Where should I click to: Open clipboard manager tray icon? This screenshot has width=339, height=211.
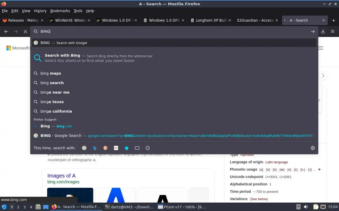click(x=316, y=207)
